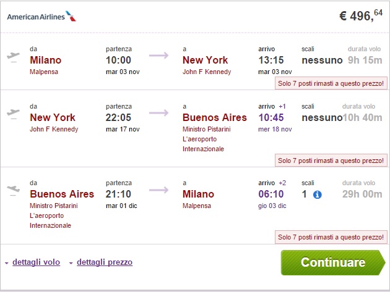Expand the dettagli volo section
The width and height of the screenshot is (390, 292).
36,262
